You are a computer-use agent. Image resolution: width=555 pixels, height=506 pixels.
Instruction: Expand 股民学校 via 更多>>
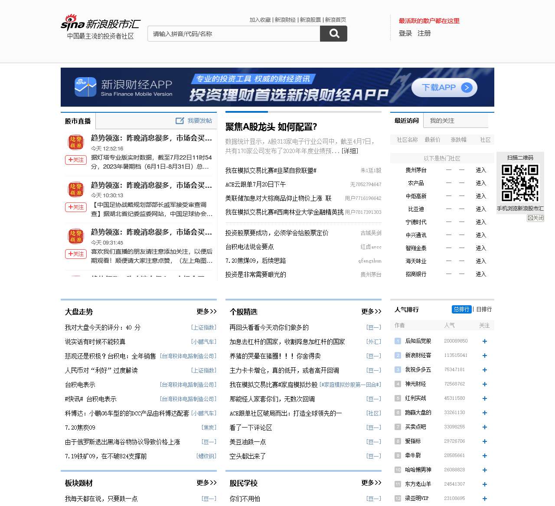tap(371, 483)
